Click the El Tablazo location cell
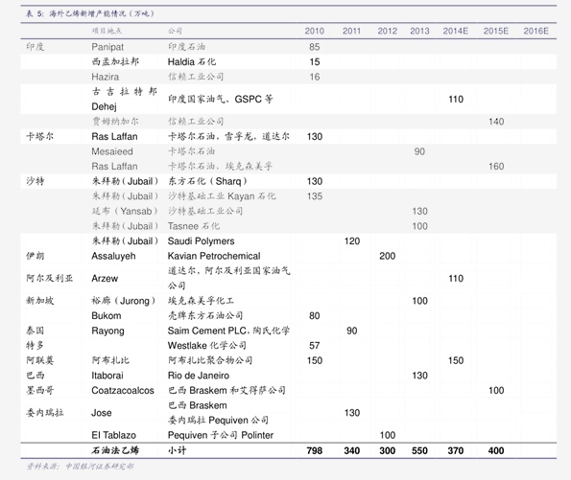Viewport: 571px width, 480px height. [113, 435]
